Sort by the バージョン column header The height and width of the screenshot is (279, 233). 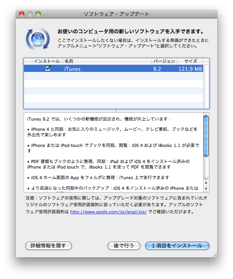point(165,61)
